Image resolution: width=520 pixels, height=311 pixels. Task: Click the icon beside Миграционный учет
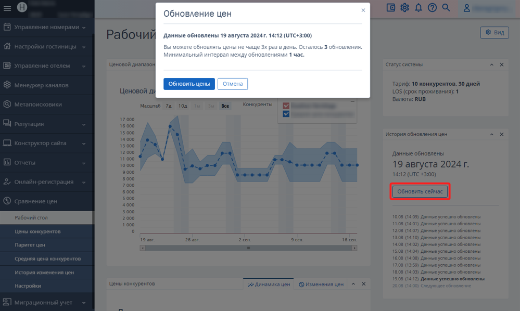pos(7,302)
